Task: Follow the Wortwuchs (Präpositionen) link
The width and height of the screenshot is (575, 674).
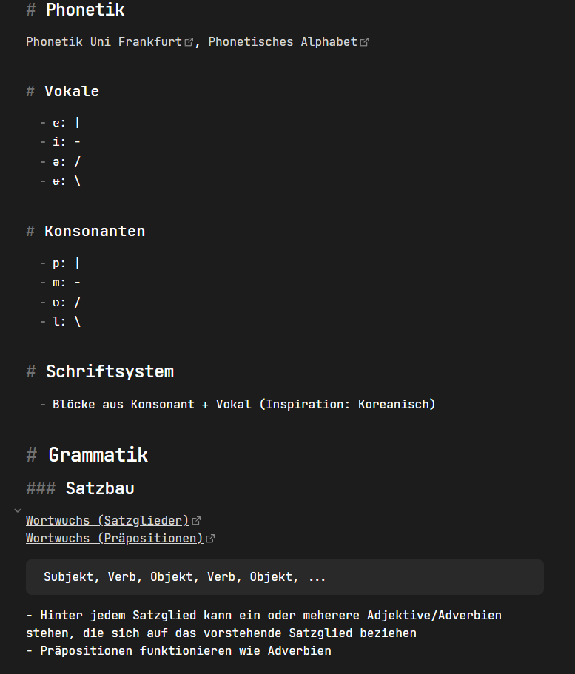Action: 114,539
